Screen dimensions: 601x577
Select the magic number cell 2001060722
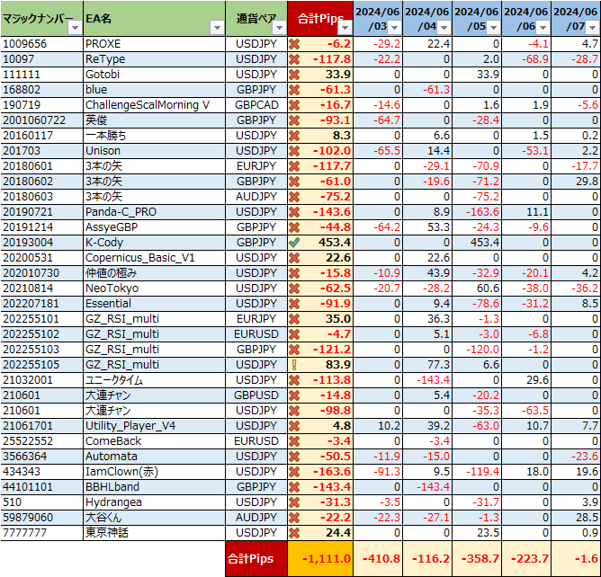tap(41, 120)
